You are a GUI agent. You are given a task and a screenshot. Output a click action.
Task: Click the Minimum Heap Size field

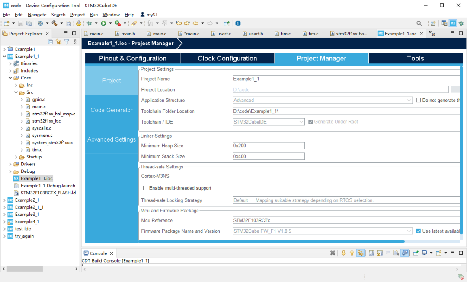tap(269, 146)
